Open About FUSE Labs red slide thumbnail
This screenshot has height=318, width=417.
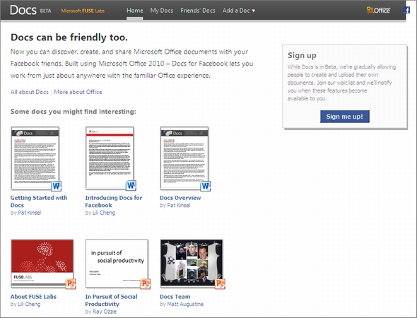42,263
